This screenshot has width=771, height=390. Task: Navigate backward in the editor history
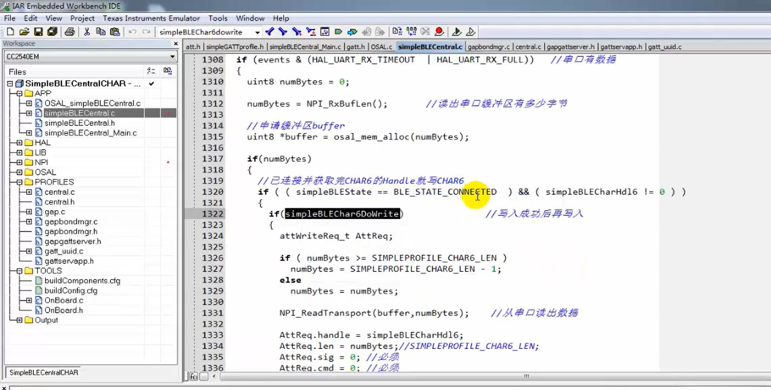coord(367,32)
